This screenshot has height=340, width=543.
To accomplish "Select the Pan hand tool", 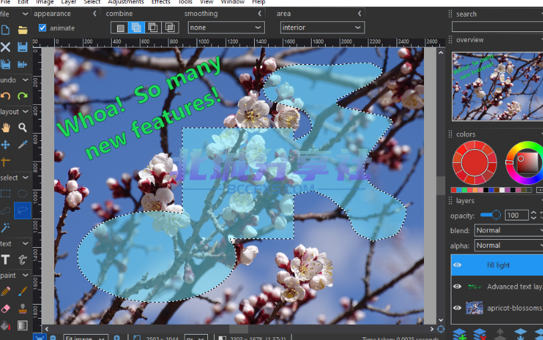I will (5, 128).
